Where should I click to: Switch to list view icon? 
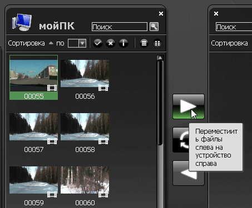point(144,43)
